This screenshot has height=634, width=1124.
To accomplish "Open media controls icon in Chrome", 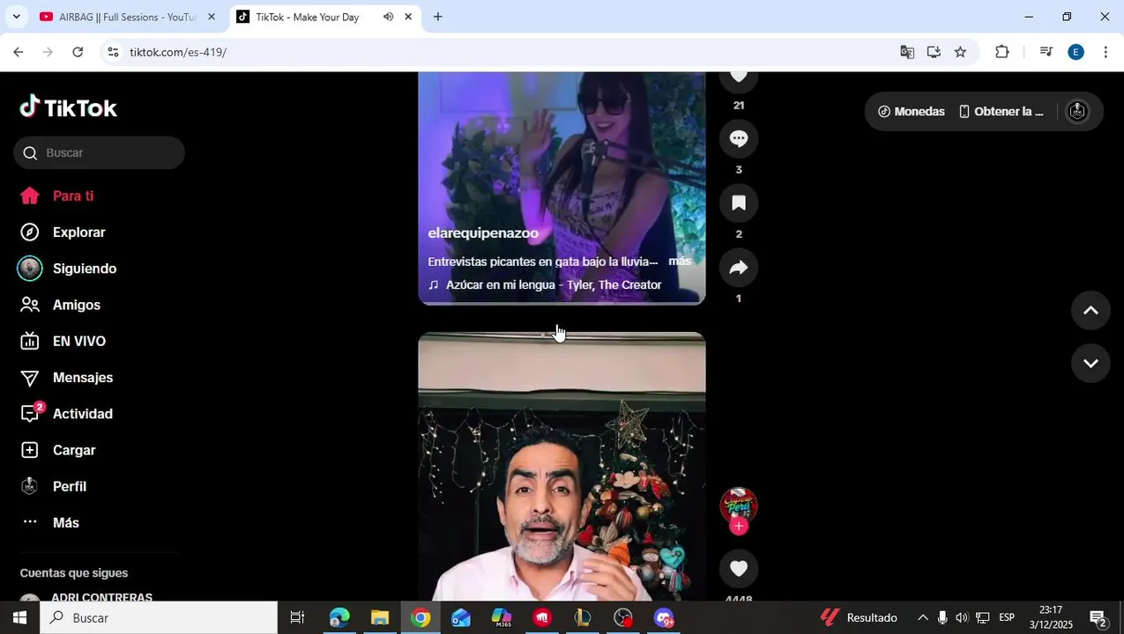I will pyautogui.click(x=1046, y=52).
